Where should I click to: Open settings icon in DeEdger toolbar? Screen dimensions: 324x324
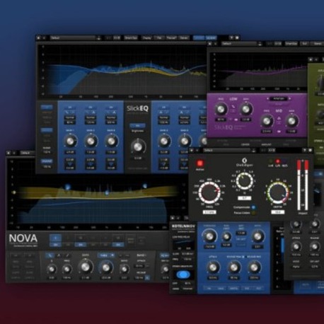point(311,150)
